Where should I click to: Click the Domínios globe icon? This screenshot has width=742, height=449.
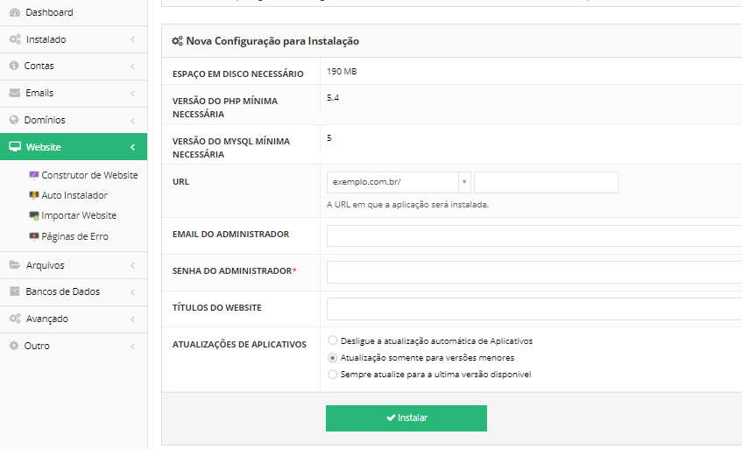(14, 120)
